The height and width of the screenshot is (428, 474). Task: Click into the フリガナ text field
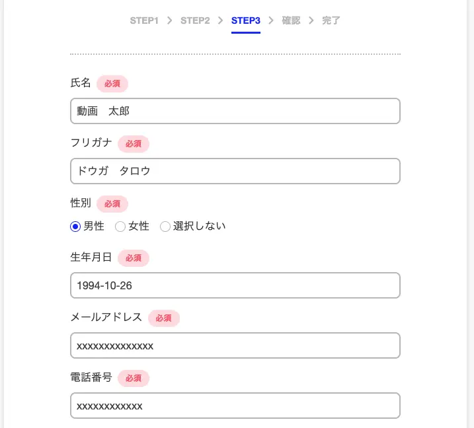tap(235, 171)
